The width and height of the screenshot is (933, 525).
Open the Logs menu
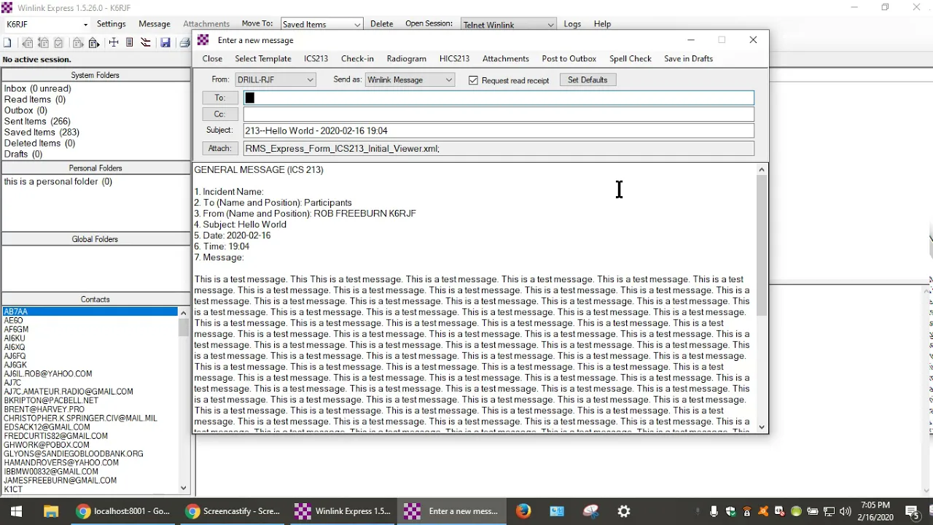click(572, 24)
